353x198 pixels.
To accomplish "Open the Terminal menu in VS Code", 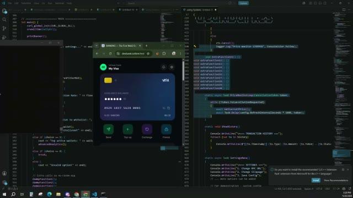I will (x=60, y=3).
